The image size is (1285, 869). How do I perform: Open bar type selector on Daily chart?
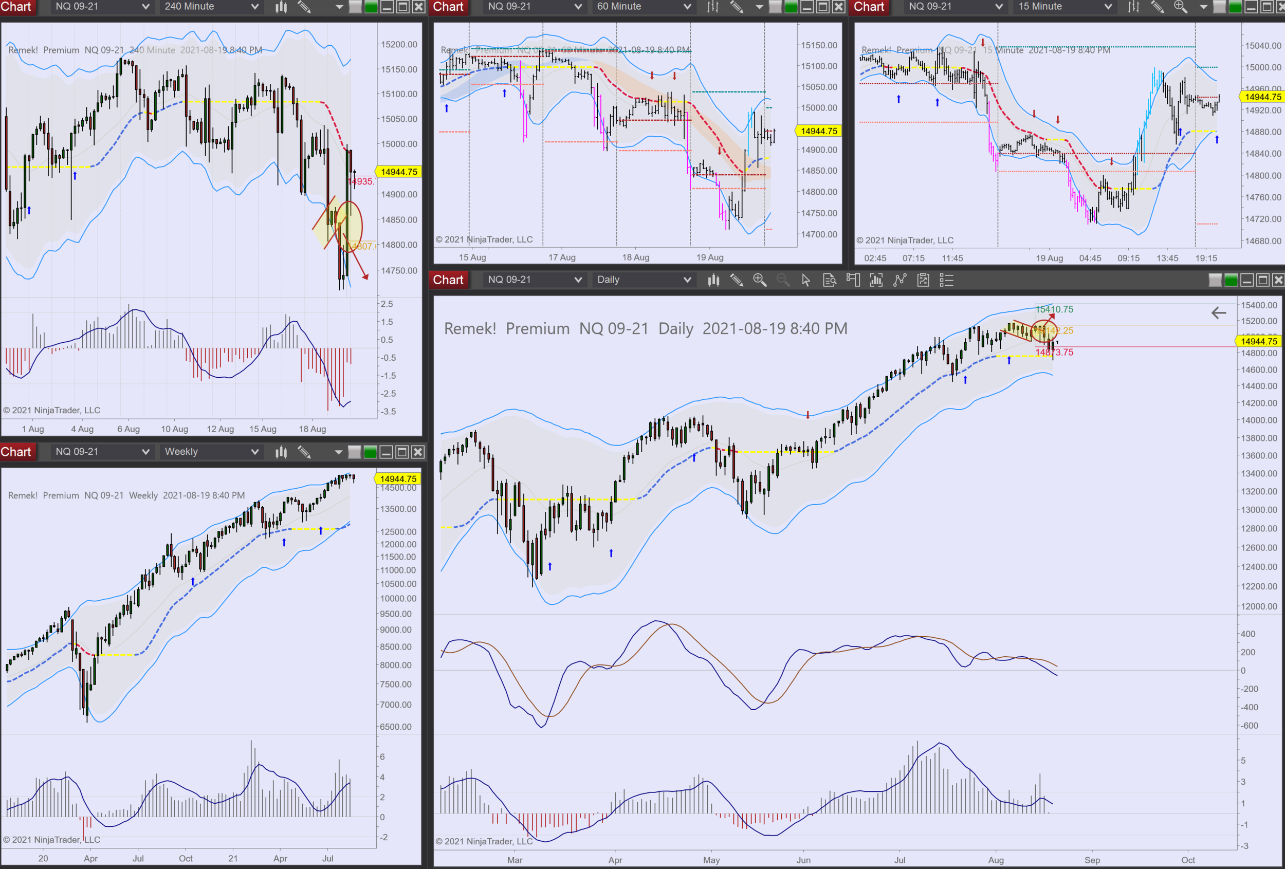tap(713, 280)
